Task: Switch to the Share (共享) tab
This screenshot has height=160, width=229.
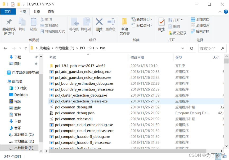Action: (37, 12)
